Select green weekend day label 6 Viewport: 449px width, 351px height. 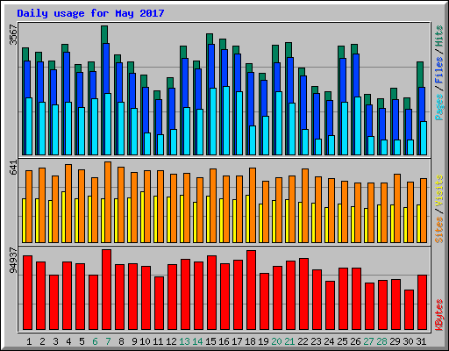pos(95,341)
